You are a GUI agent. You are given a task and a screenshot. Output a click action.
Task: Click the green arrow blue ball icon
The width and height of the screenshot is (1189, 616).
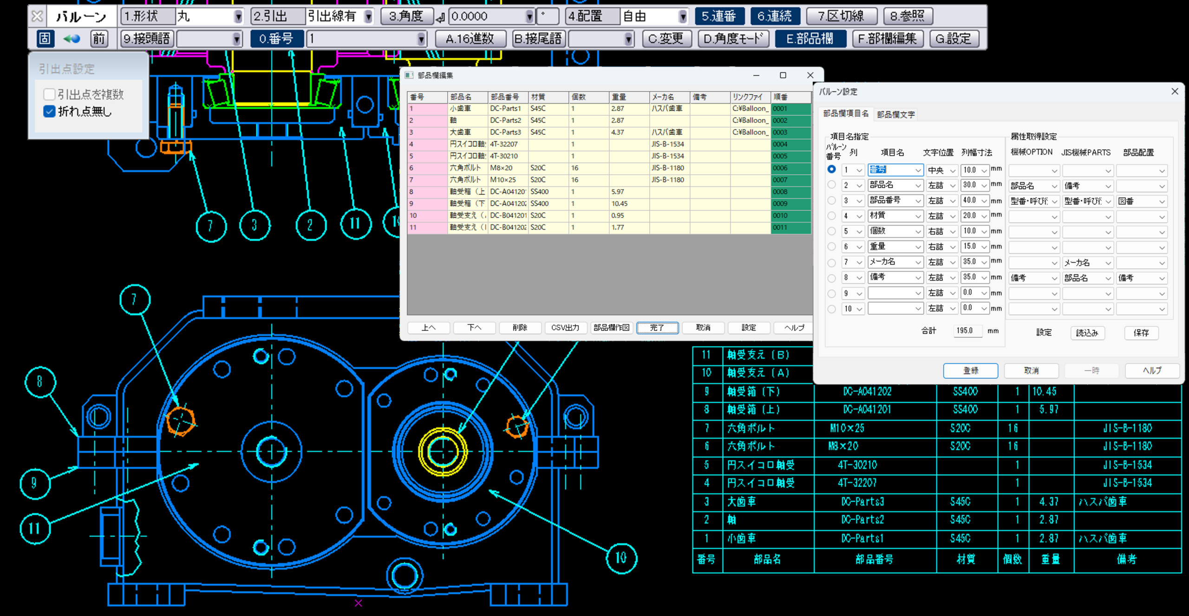pyautogui.click(x=72, y=39)
